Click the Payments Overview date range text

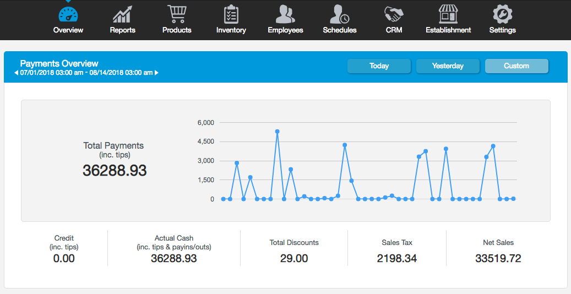[x=86, y=73]
